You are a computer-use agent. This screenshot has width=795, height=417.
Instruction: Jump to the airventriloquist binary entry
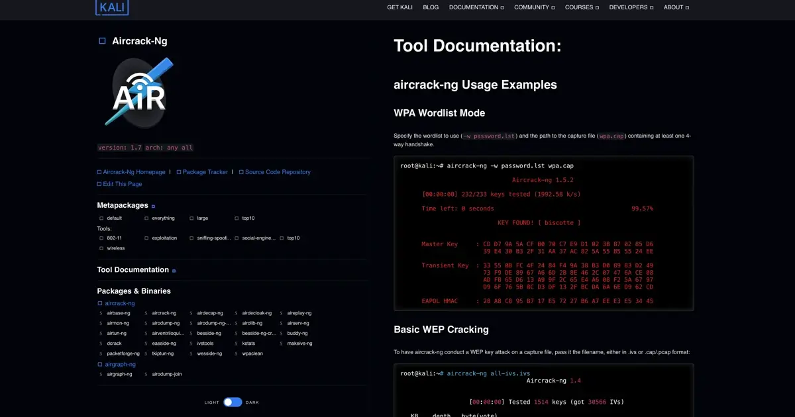click(x=168, y=334)
